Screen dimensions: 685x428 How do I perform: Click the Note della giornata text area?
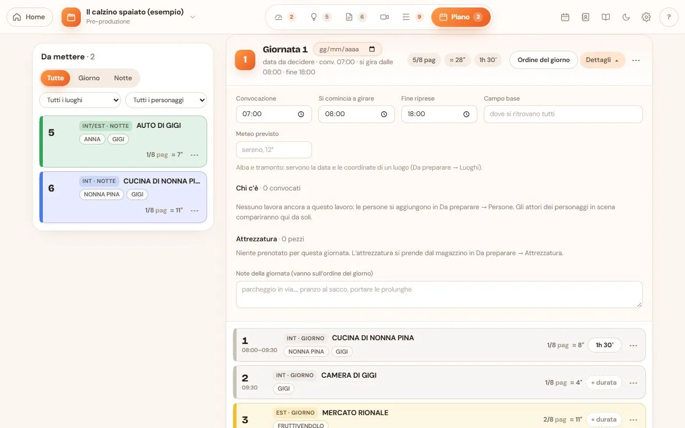point(439,294)
